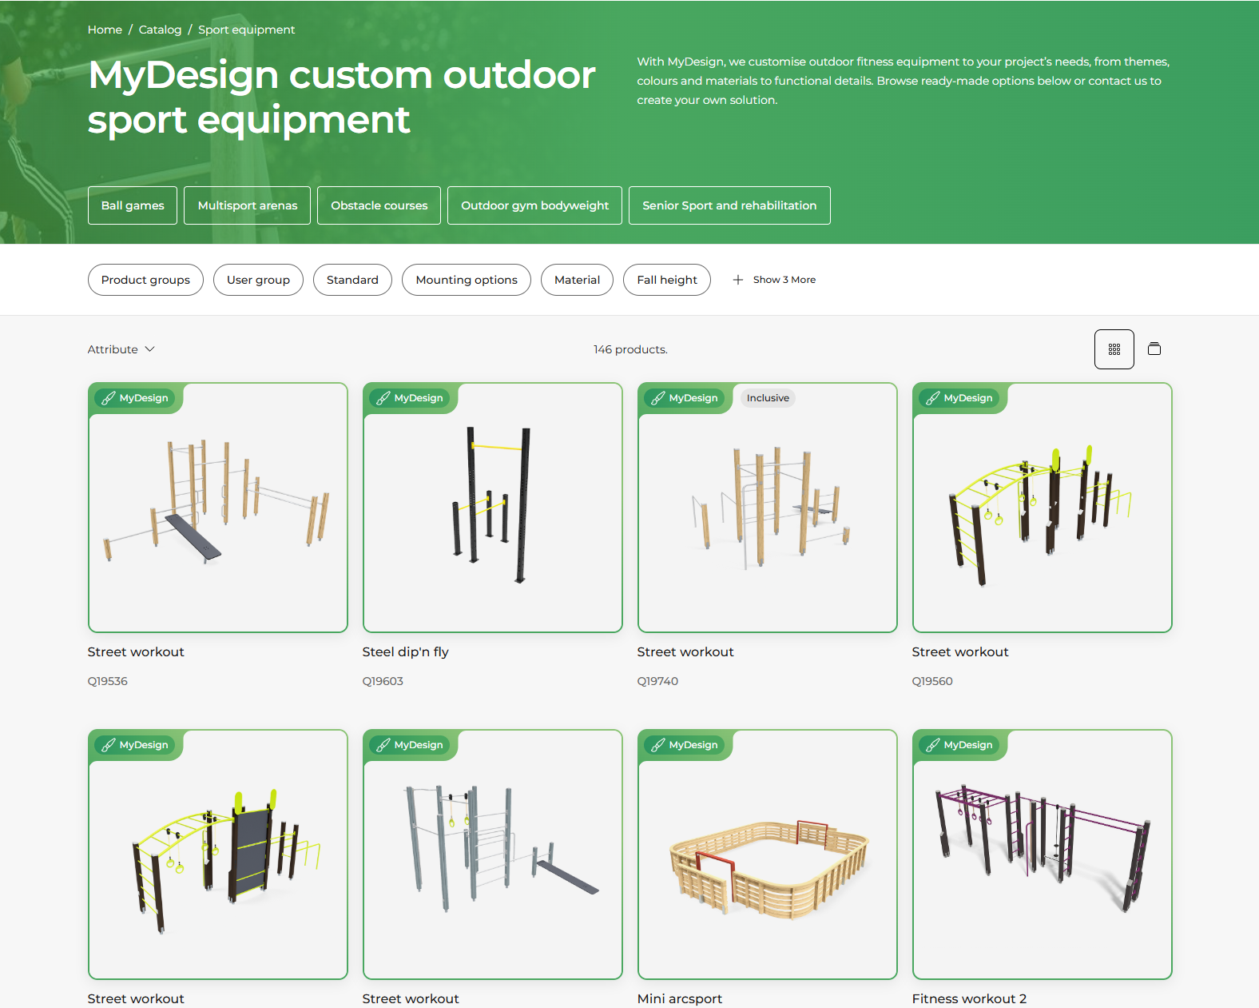
Task: Expand the Product groups filter
Action: tap(145, 280)
